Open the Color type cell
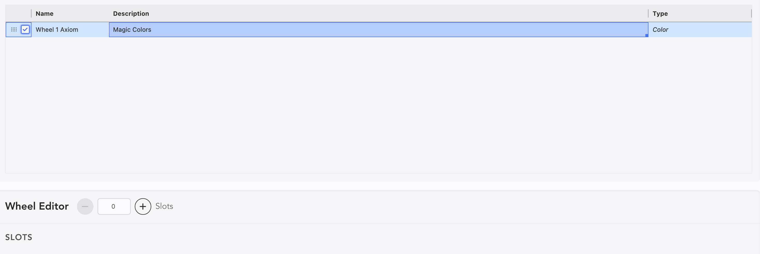 (699, 29)
